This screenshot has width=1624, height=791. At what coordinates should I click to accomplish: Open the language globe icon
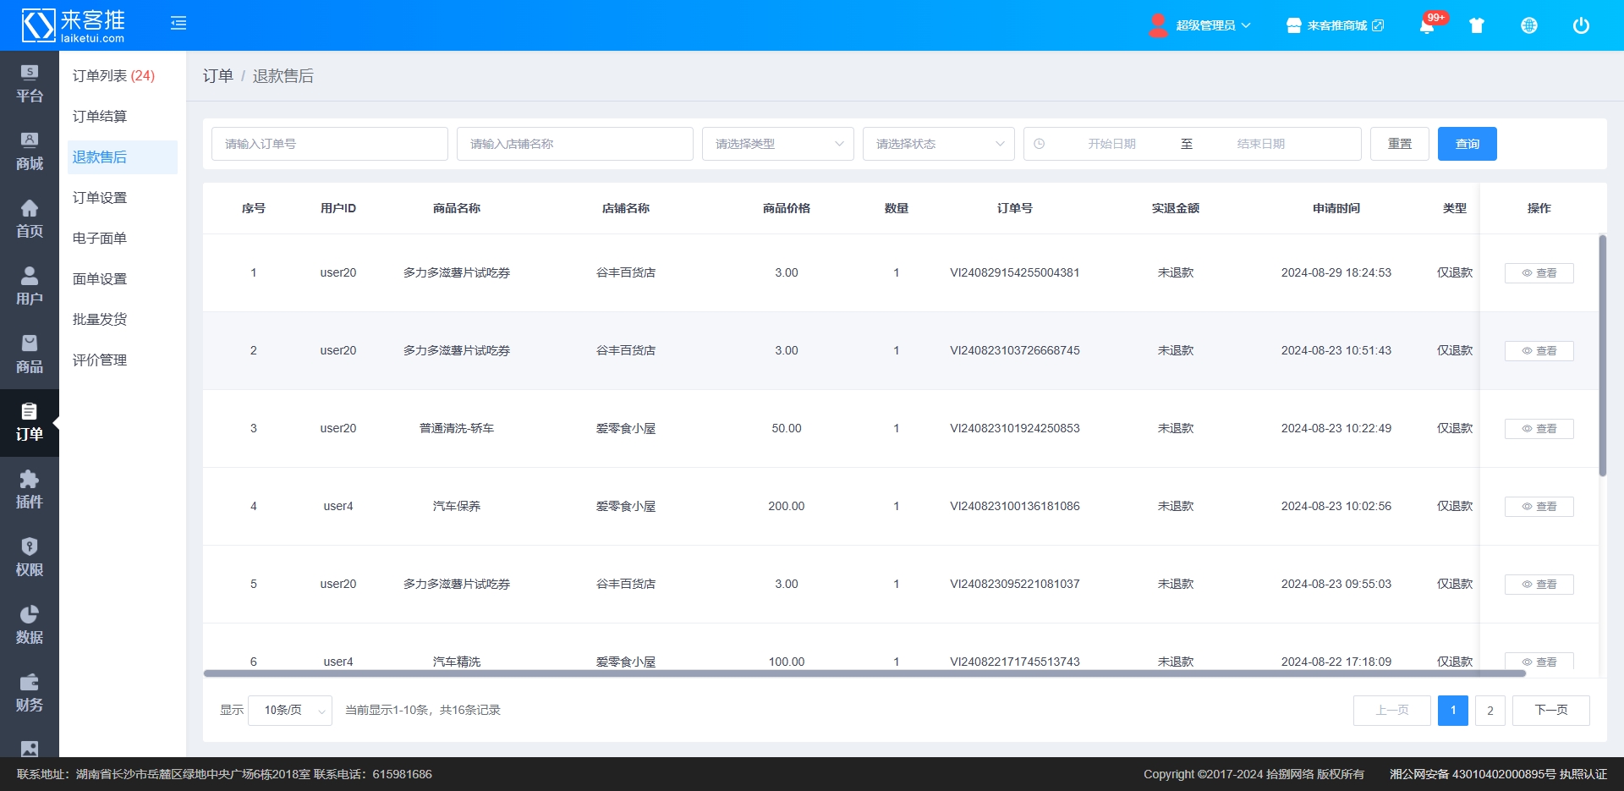(1528, 25)
